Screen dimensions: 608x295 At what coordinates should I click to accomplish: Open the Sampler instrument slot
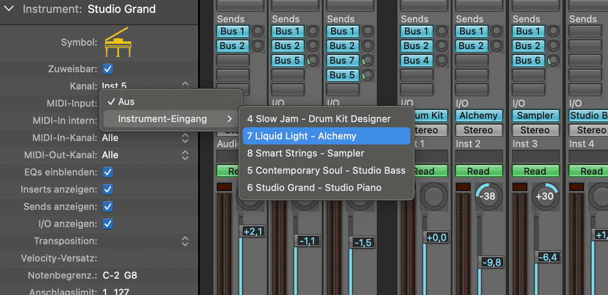pos(535,115)
